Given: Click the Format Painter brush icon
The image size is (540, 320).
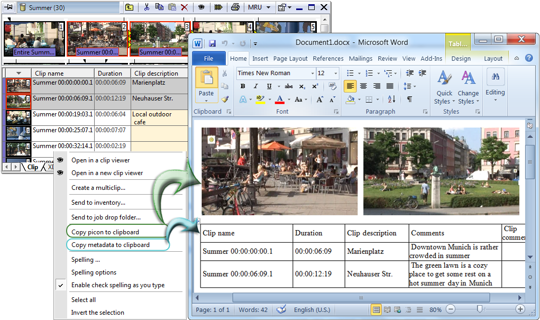Looking at the screenshot, I should [x=225, y=99].
